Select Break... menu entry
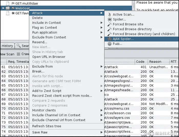 (67, 71)
